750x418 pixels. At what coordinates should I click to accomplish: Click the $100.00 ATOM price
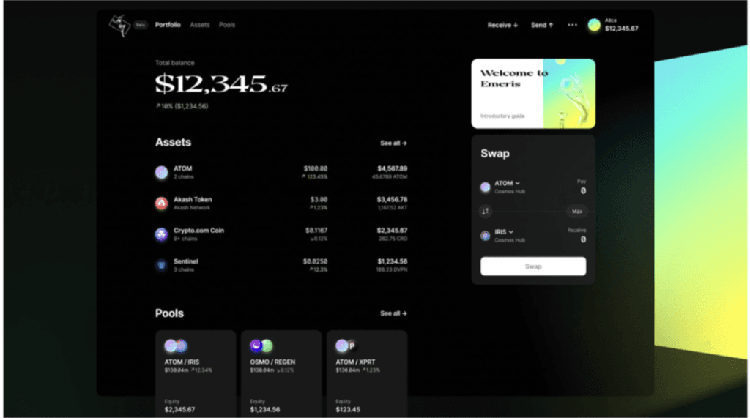[x=316, y=168]
